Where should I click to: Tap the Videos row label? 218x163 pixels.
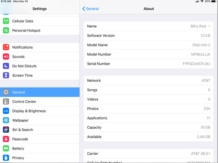[93, 99]
